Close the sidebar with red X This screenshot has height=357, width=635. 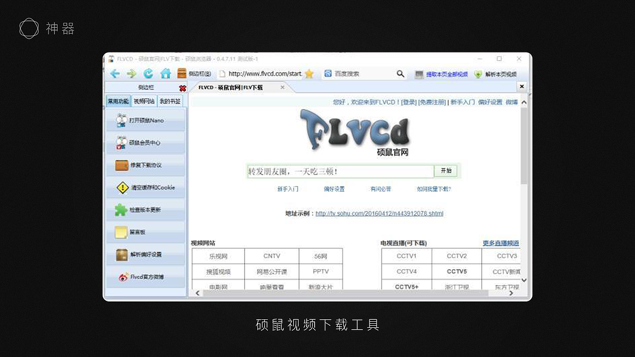click(x=183, y=88)
